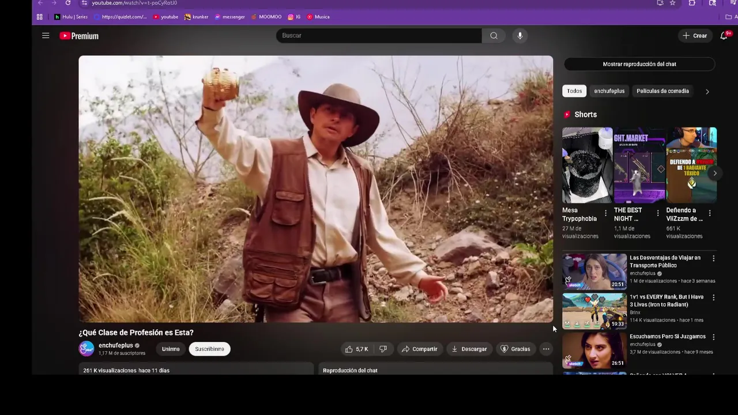Click the Descargar download button
Viewport: 738px width, 415px height.
pos(469,349)
